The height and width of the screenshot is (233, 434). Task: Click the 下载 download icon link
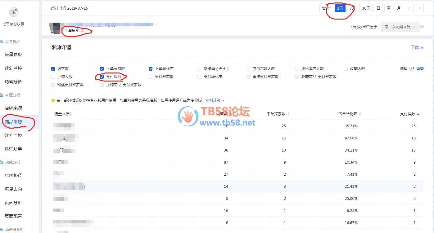[x=417, y=47]
